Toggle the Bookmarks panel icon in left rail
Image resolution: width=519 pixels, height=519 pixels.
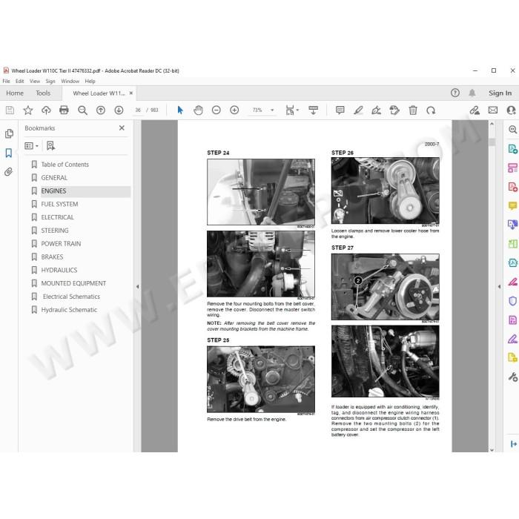[x=9, y=153]
